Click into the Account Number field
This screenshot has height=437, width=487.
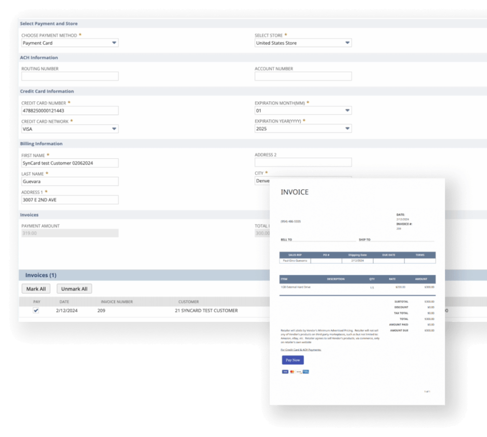[x=303, y=76]
